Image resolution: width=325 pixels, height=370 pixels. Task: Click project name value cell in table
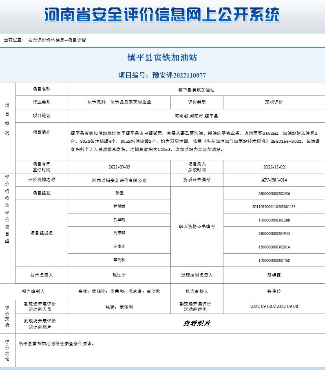(196, 89)
